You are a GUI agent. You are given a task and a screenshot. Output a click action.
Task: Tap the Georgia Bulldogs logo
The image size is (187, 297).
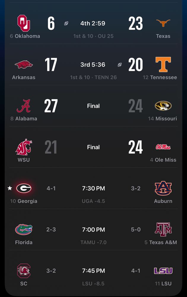point(24,188)
